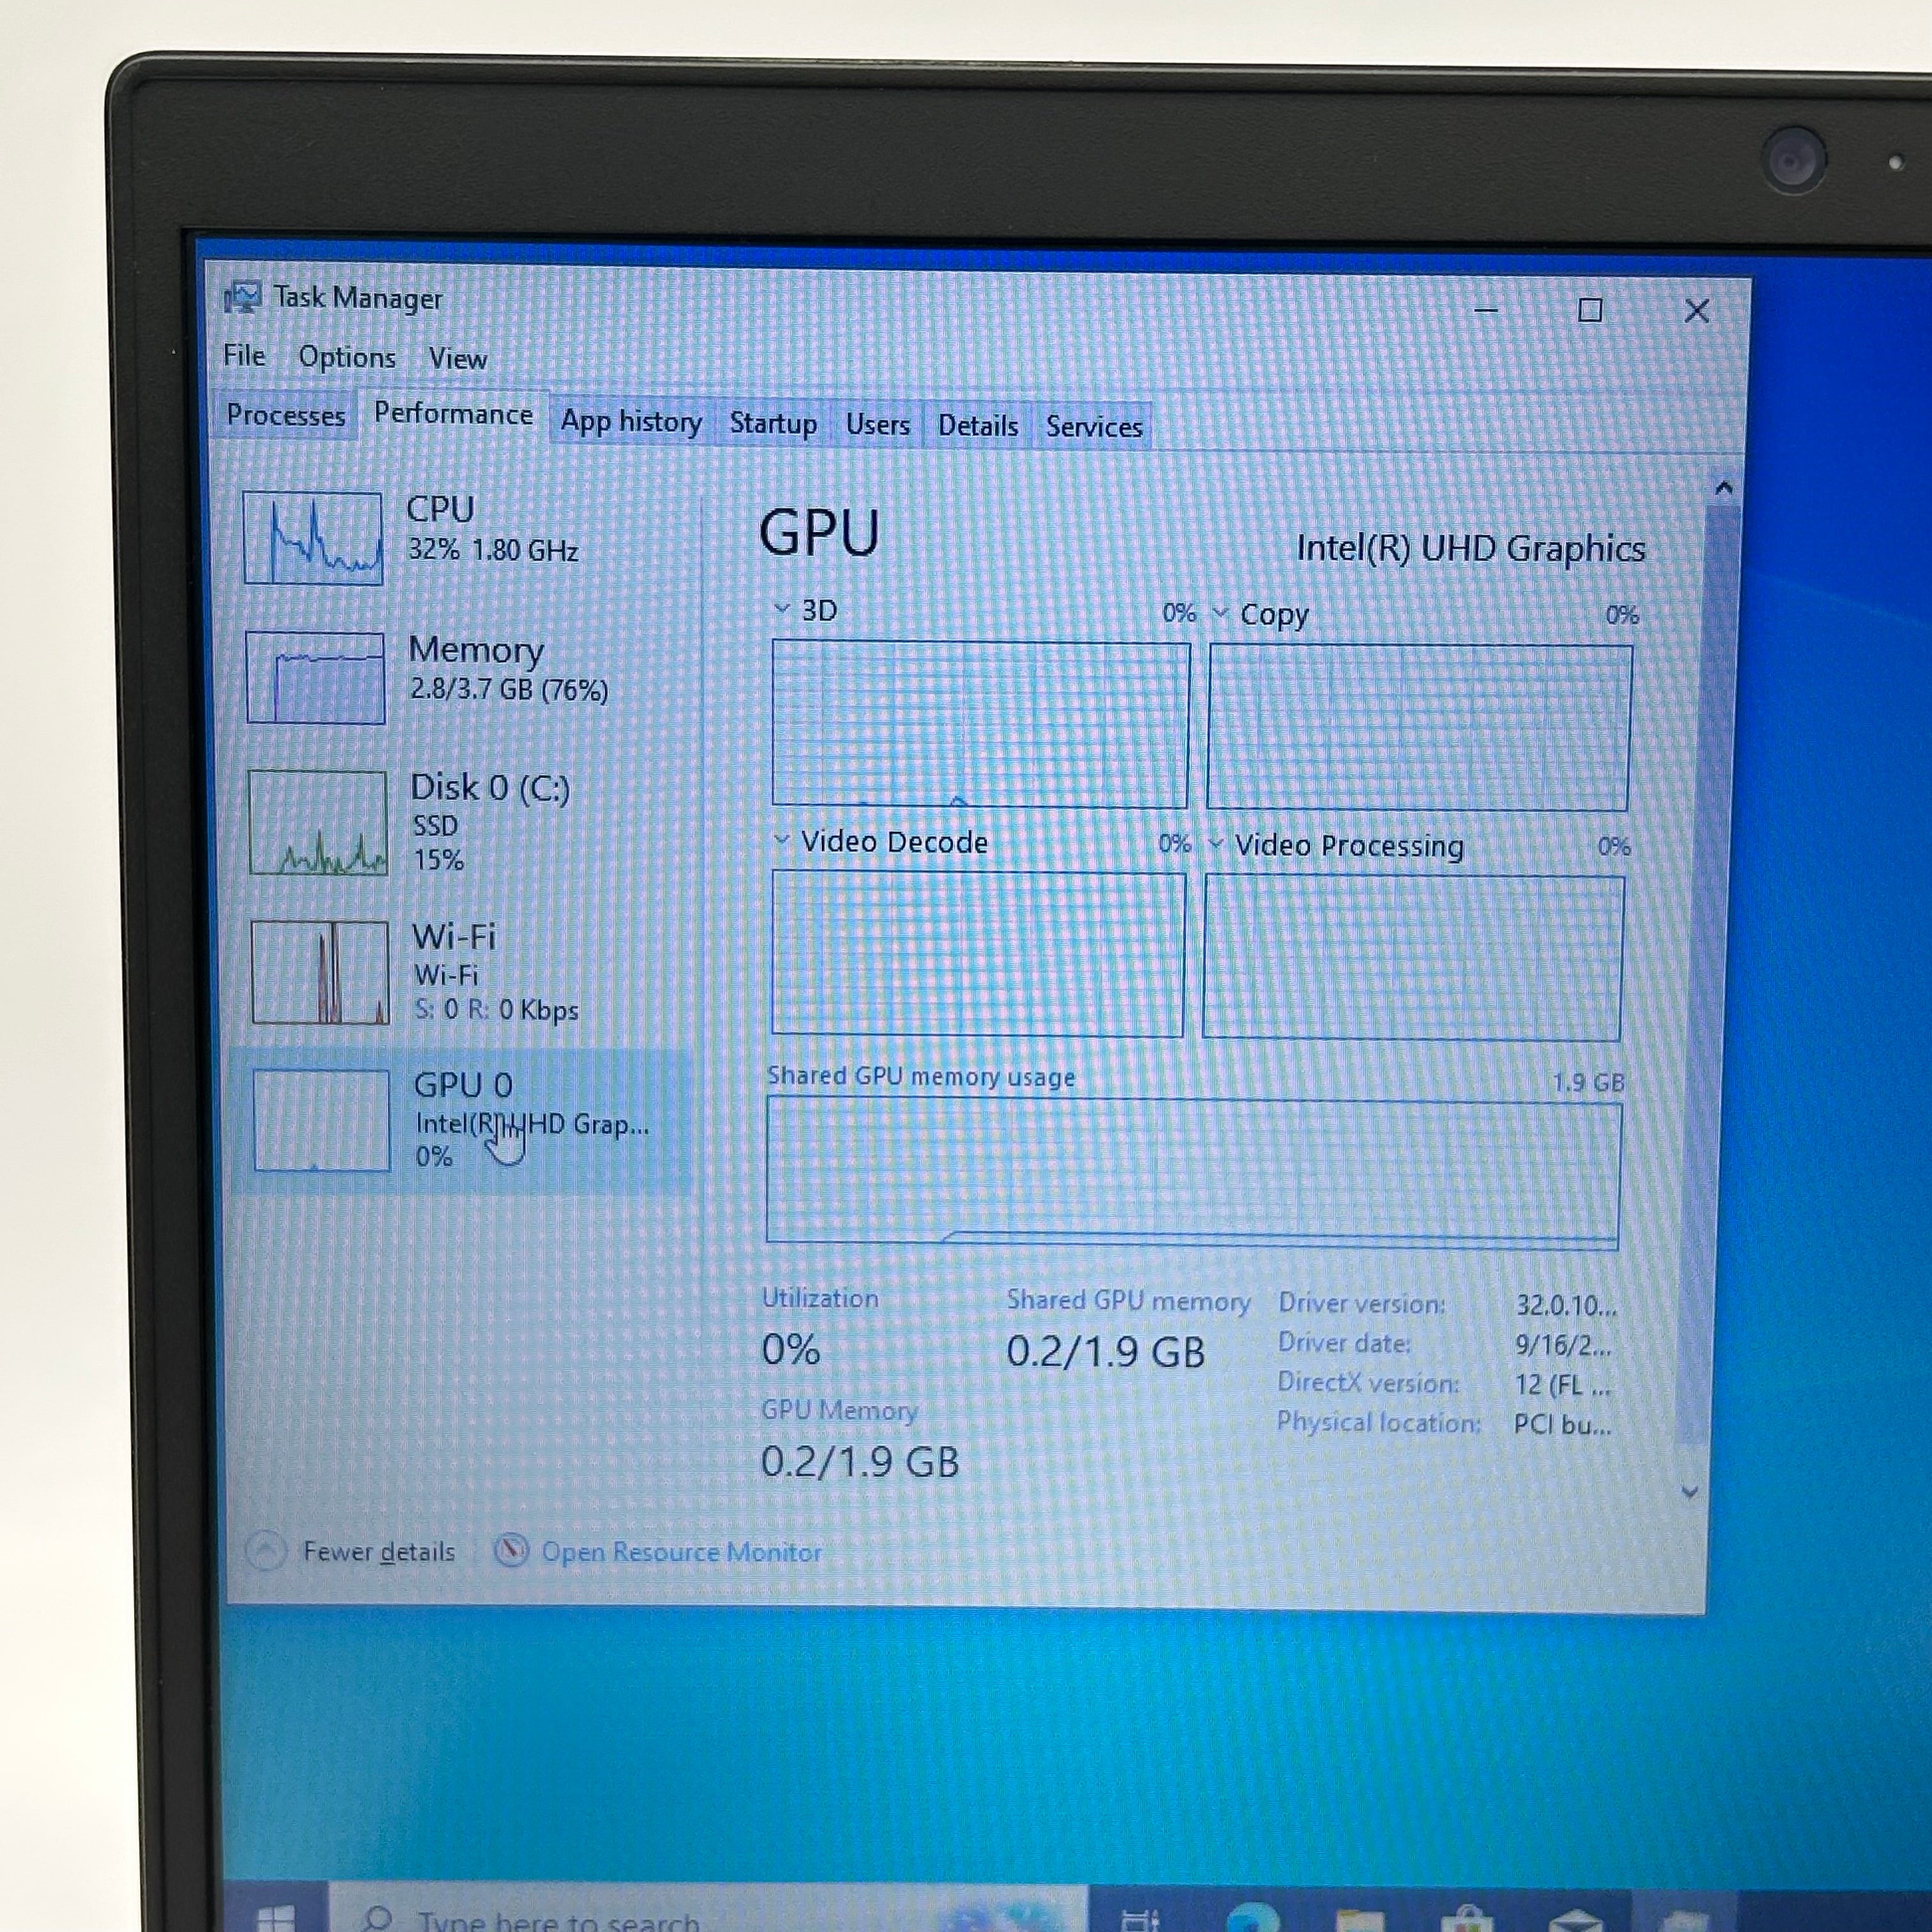Image resolution: width=1932 pixels, height=1932 pixels.
Task: Click the Shared GPU memory '0.2/1.9 GB' value
Action: pyautogui.click(x=1105, y=1351)
